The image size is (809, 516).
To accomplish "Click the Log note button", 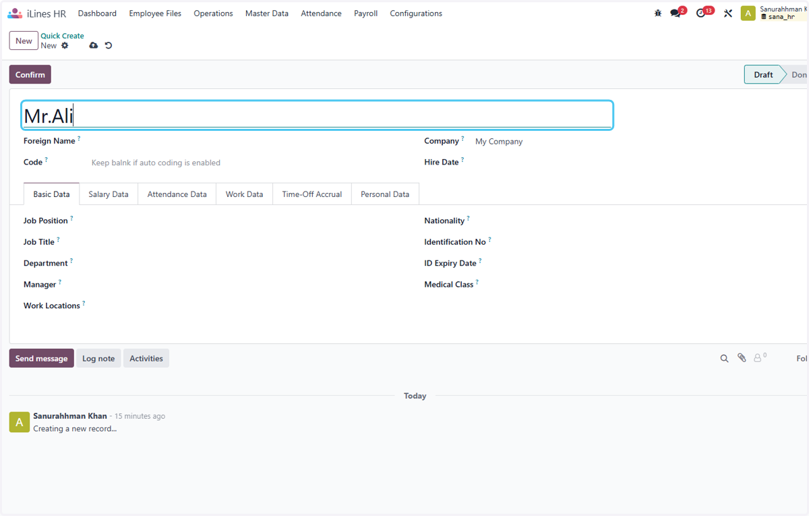I will pos(98,358).
